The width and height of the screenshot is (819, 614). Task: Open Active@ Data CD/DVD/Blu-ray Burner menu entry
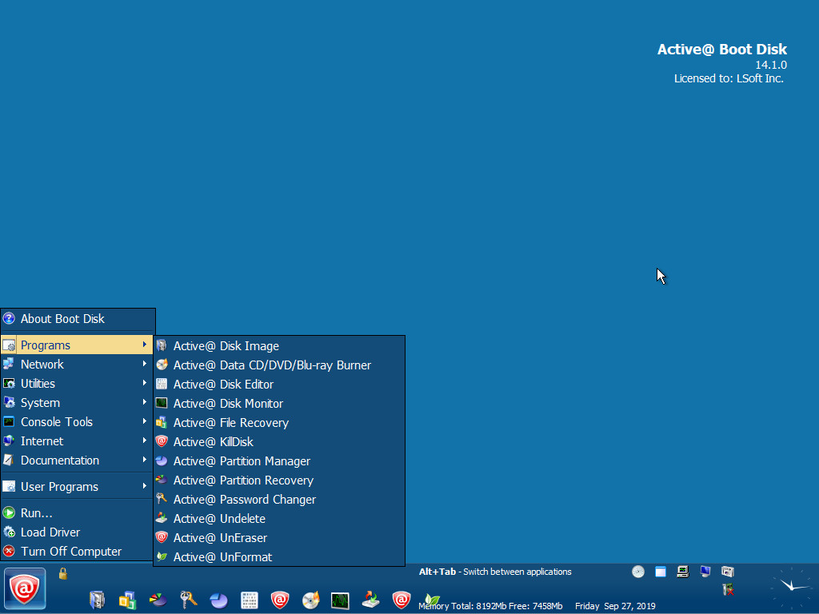[x=279, y=365]
